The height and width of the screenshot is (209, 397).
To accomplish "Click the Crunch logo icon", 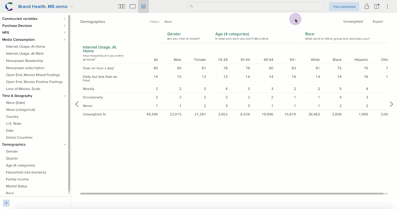I will pyautogui.click(x=9, y=6).
